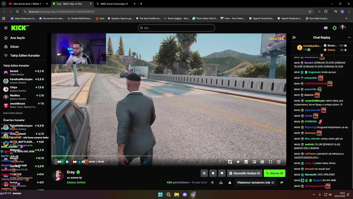
Task: Open Mediiss followed channel
Action: [23, 97]
